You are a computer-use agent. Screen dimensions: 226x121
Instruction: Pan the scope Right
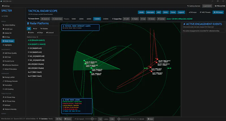pyautogui.click(x=135, y=19)
